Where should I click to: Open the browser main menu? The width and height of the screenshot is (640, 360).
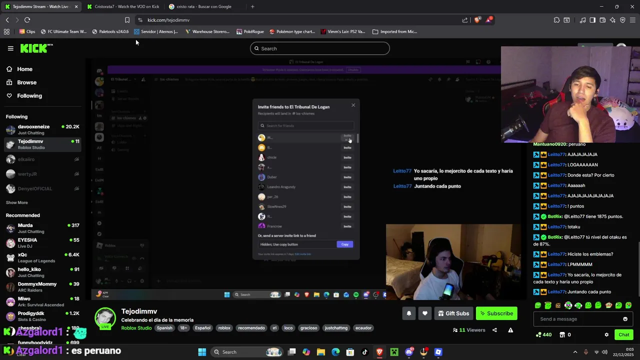(x=633, y=20)
